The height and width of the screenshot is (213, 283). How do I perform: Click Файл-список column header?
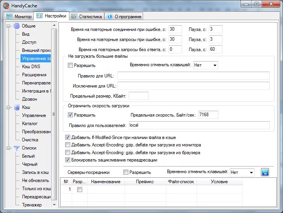[x=181, y=182]
